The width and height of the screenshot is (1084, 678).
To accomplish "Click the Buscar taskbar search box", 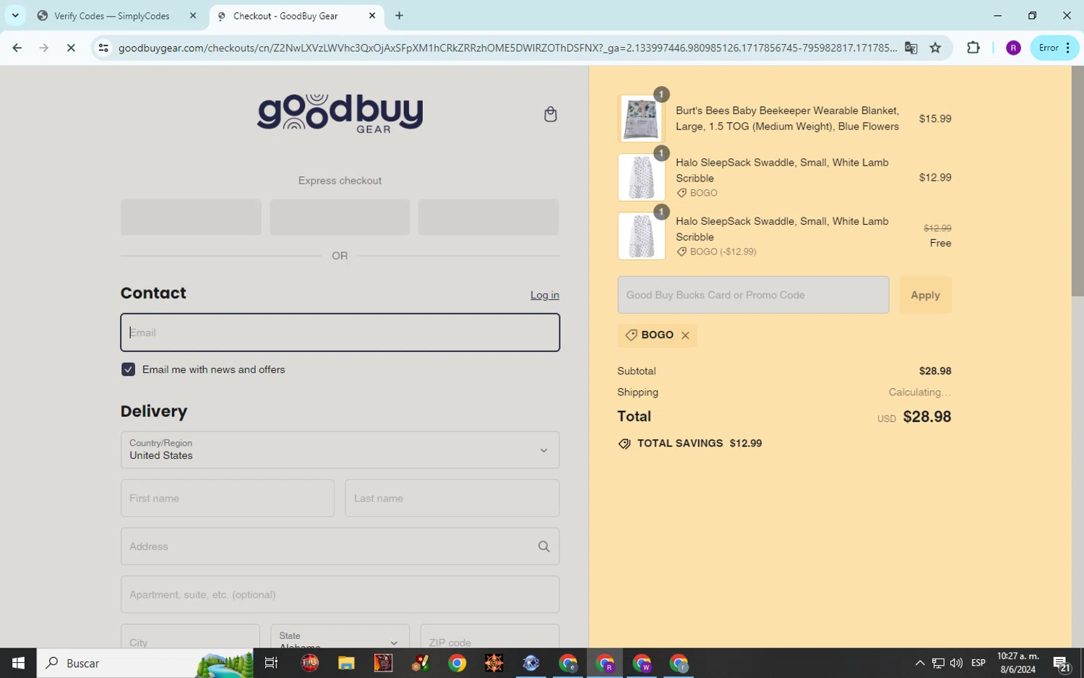I will [x=145, y=663].
